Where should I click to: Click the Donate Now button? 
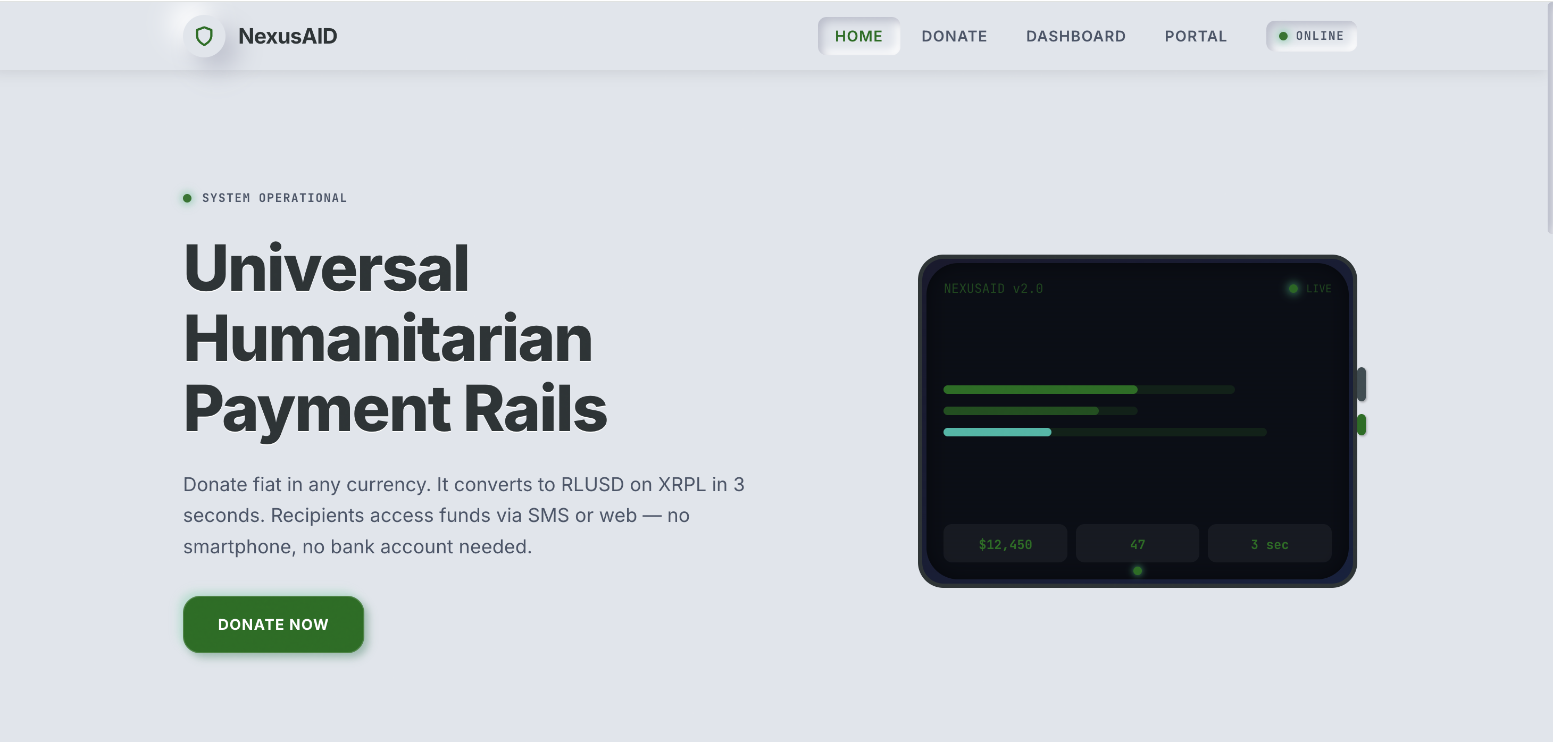point(273,624)
